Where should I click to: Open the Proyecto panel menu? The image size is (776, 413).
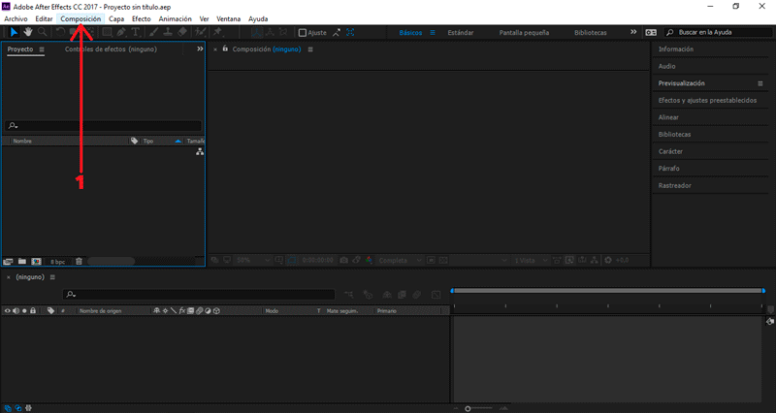[42, 49]
